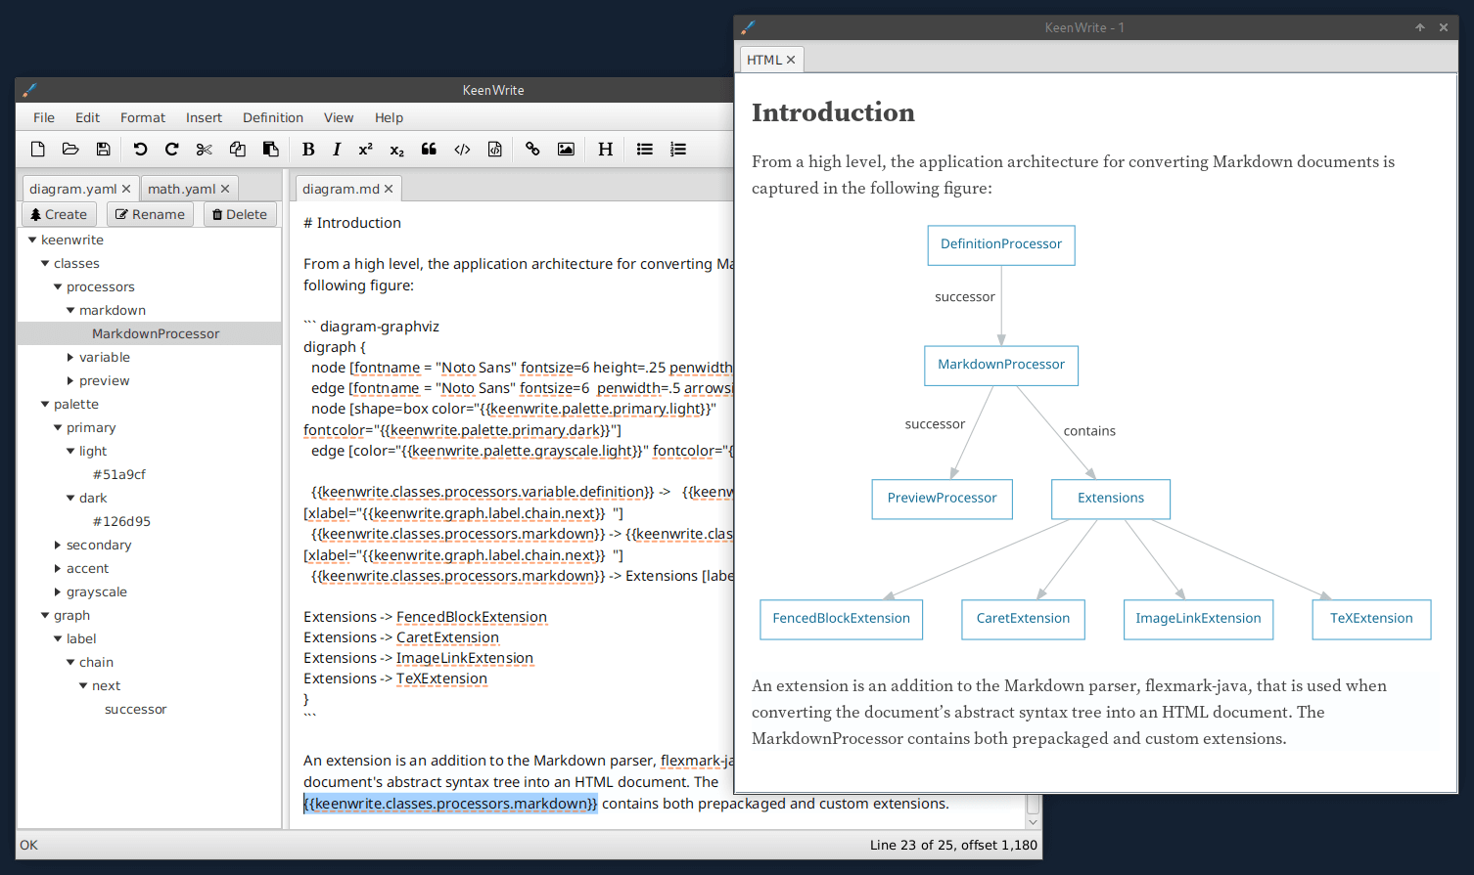Viewport: 1474px width, 875px height.
Task: Insert a hyperlink using the link icon
Action: [x=532, y=149]
